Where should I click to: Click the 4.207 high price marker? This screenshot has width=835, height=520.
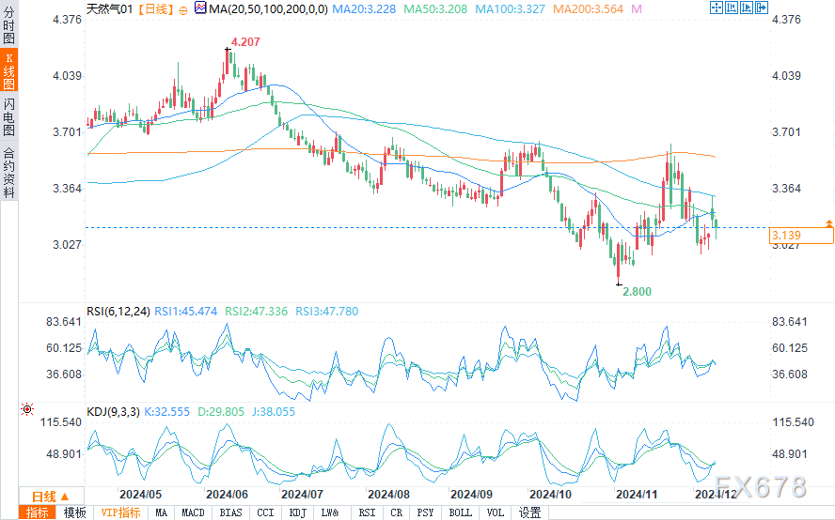(245, 42)
